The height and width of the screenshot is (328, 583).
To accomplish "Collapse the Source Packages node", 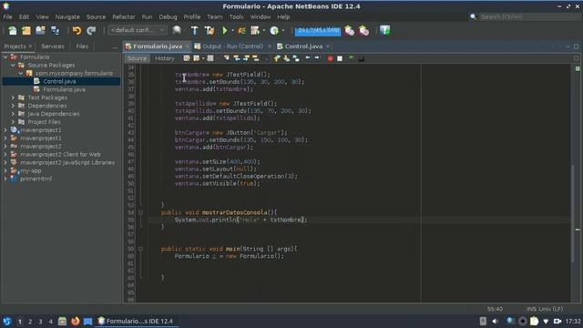I will 13,65.
